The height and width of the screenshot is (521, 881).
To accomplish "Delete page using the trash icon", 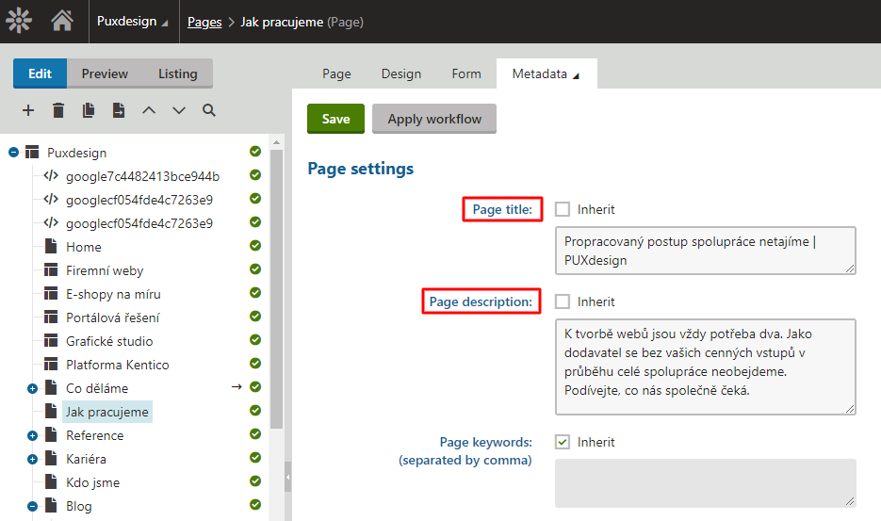I will click(x=58, y=110).
